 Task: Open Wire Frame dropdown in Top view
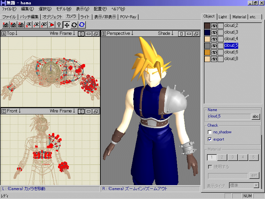(x=63, y=33)
